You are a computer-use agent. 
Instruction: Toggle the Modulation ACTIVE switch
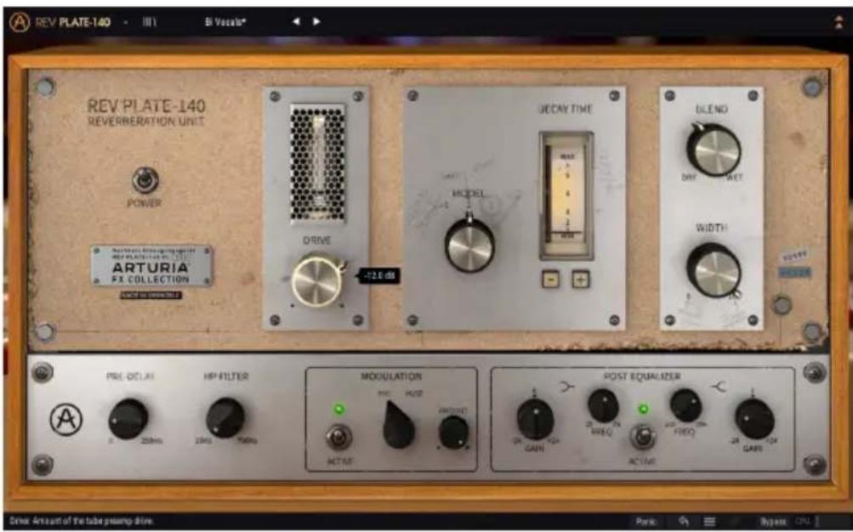click(x=338, y=437)
